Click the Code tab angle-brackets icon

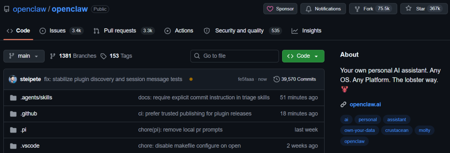[x=10, y=31]
